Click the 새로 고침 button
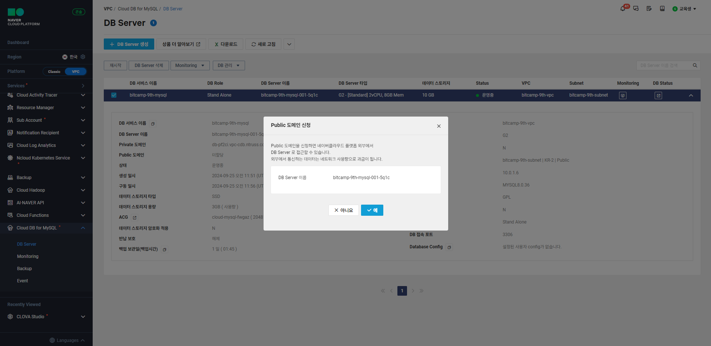 [x=263, y=44]
